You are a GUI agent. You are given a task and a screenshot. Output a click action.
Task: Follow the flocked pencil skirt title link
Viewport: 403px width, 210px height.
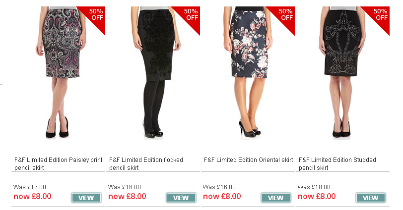146,163
